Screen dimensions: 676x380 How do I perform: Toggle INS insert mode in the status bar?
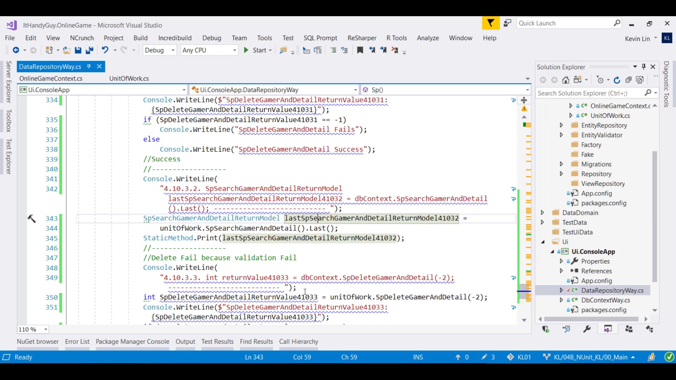point(418,357)
